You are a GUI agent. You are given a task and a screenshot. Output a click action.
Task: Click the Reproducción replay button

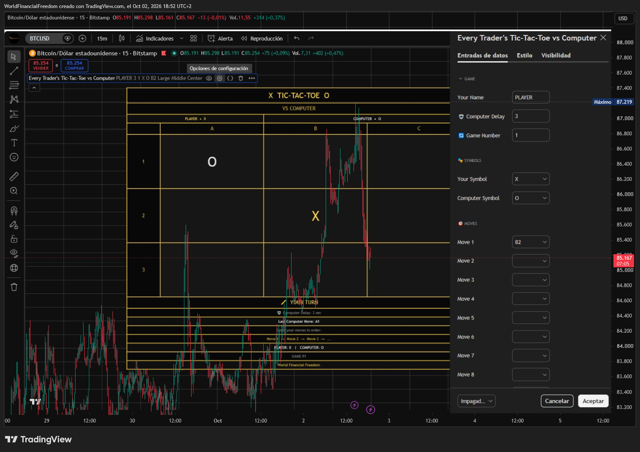point(262,38)
